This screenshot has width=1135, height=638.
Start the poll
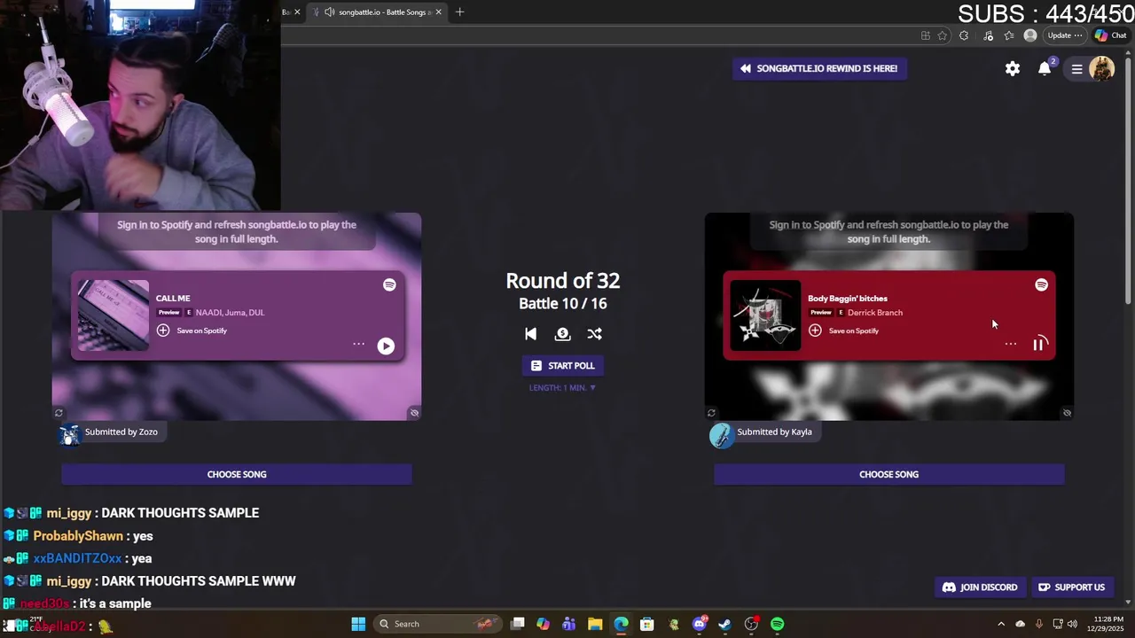pyautogui.click(x=562, y=366)
